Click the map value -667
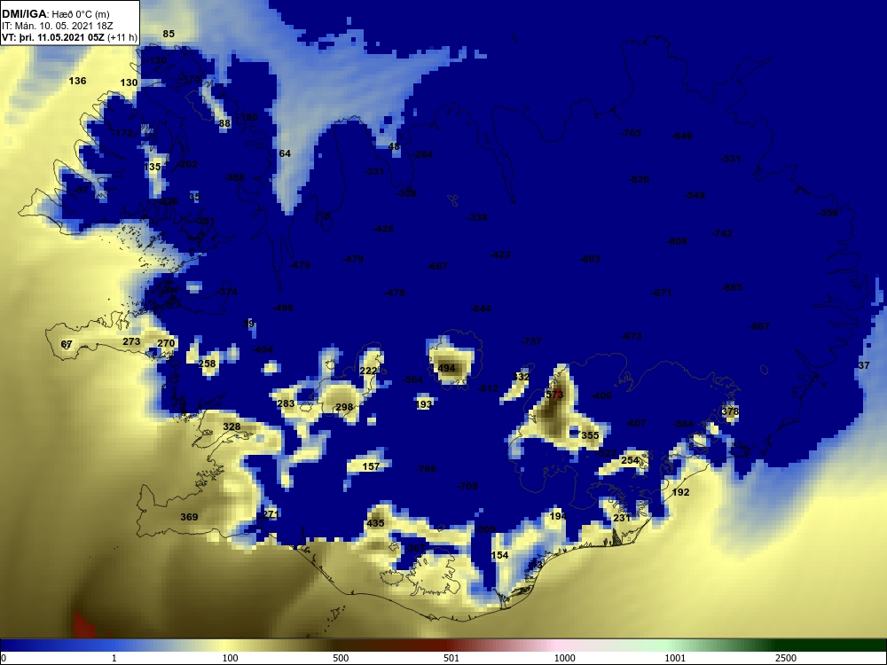The height and width of the screenshot is (665, 887). coord(437,266)
